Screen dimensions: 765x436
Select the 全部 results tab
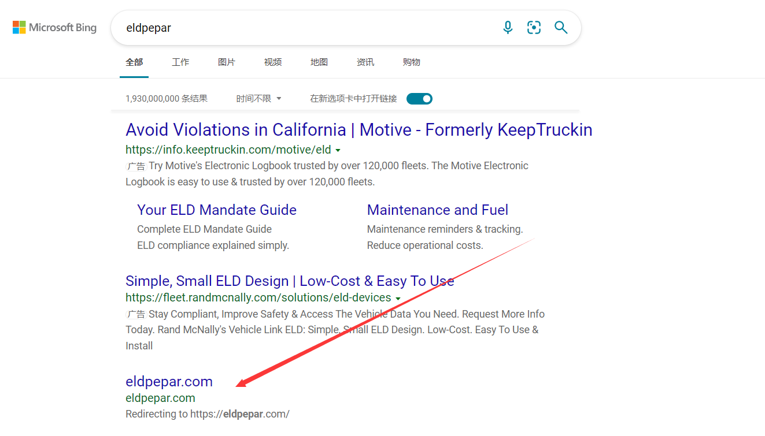click(134, 62)
